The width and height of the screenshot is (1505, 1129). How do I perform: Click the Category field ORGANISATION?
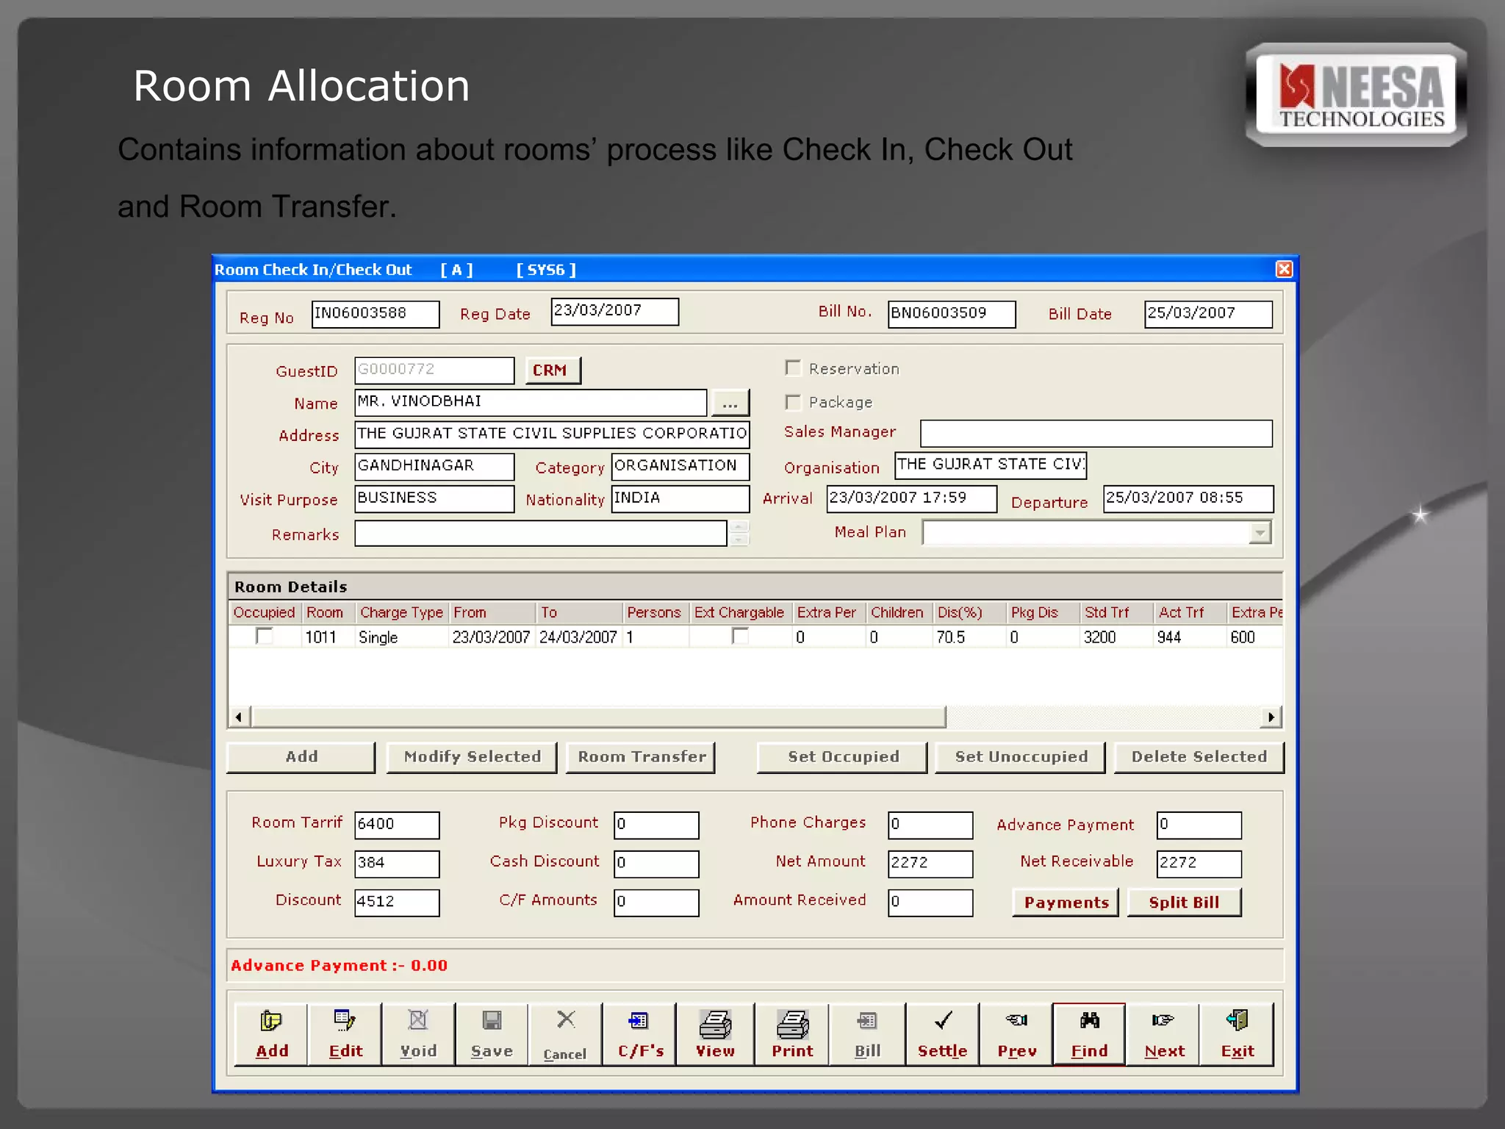pos(680,466)
